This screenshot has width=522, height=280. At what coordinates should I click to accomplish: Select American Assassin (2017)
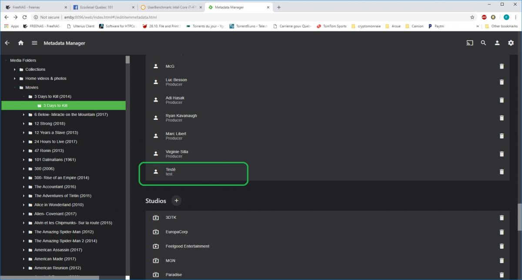point(58,250)
